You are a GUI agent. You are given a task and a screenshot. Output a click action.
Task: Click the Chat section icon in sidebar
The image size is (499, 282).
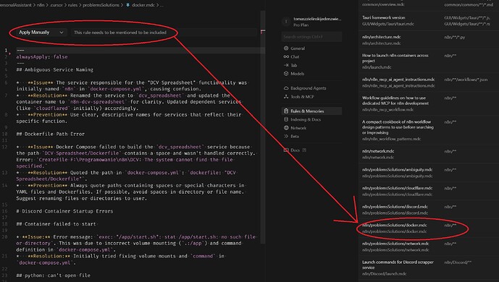[x=286, y=56]
